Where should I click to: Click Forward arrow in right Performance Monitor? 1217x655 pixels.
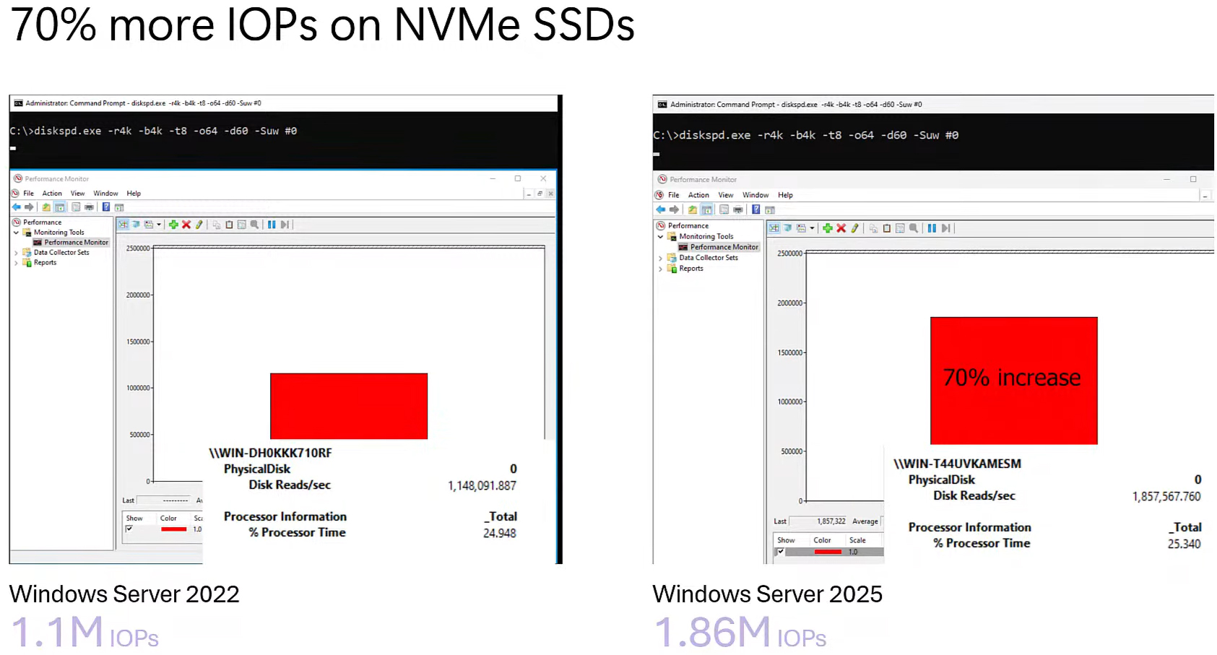(674, 209)
